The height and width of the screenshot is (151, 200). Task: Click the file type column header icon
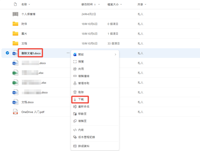[x=15, y=4]
